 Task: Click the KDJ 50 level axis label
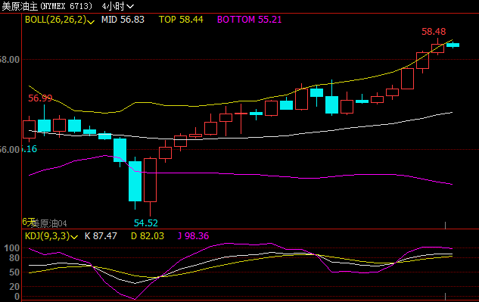coord(14,272)
